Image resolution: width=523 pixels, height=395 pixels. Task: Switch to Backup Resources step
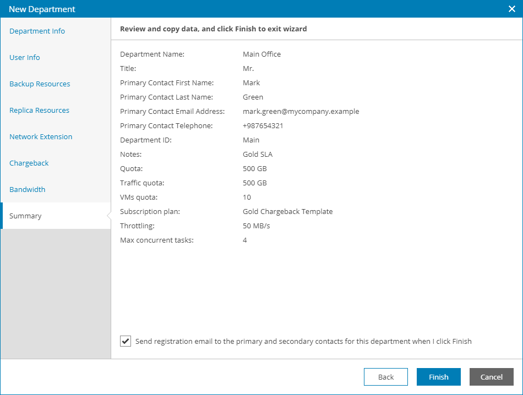40,84
